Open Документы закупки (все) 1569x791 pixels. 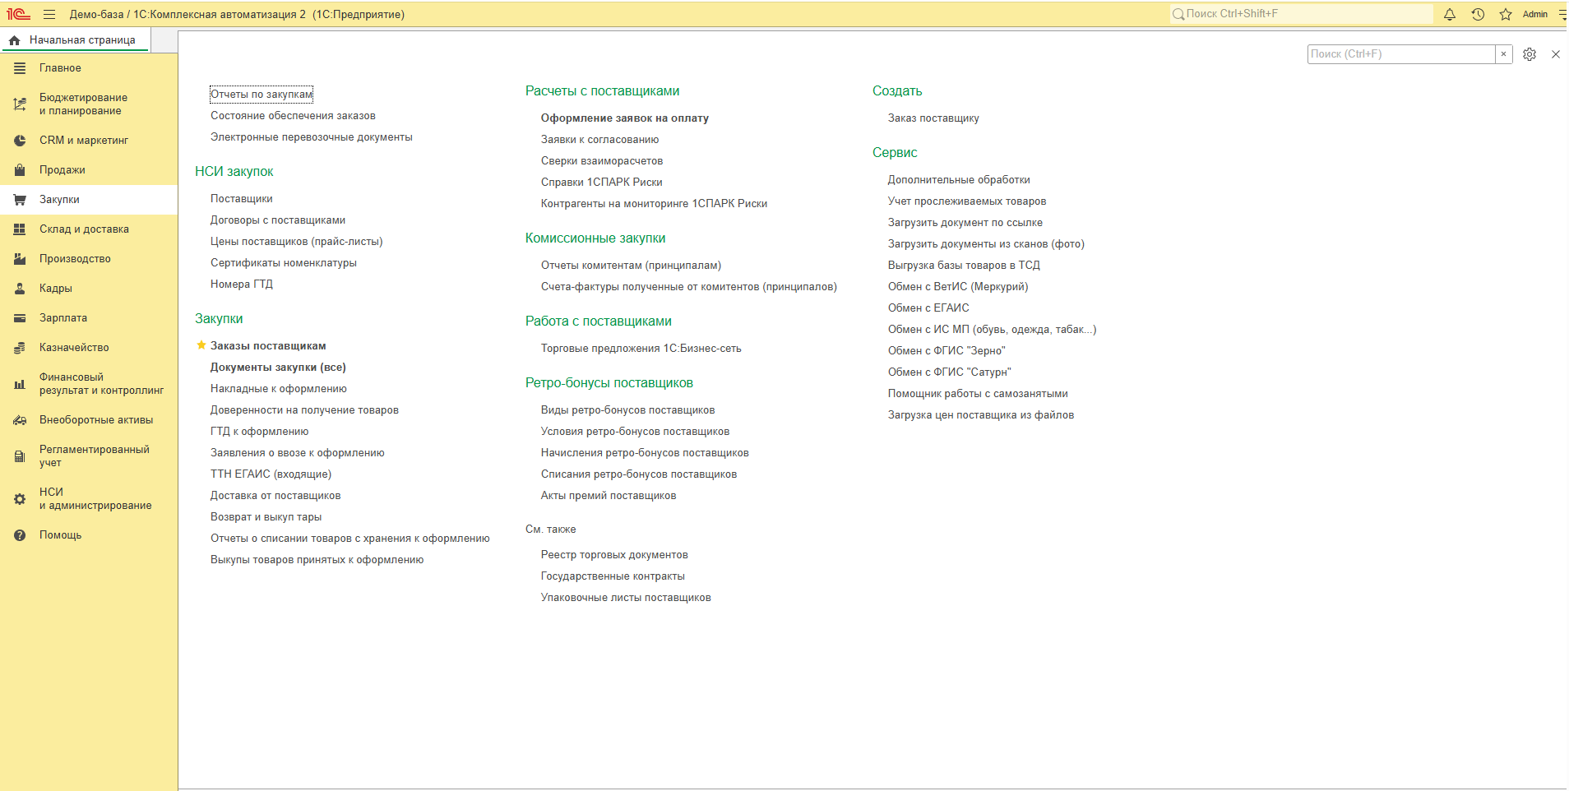click(278, 368)
